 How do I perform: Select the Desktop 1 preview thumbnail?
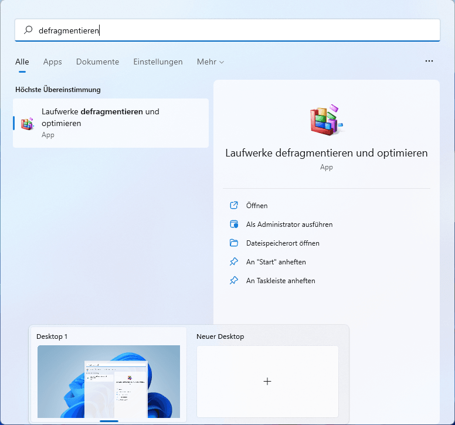coord(108,381)
